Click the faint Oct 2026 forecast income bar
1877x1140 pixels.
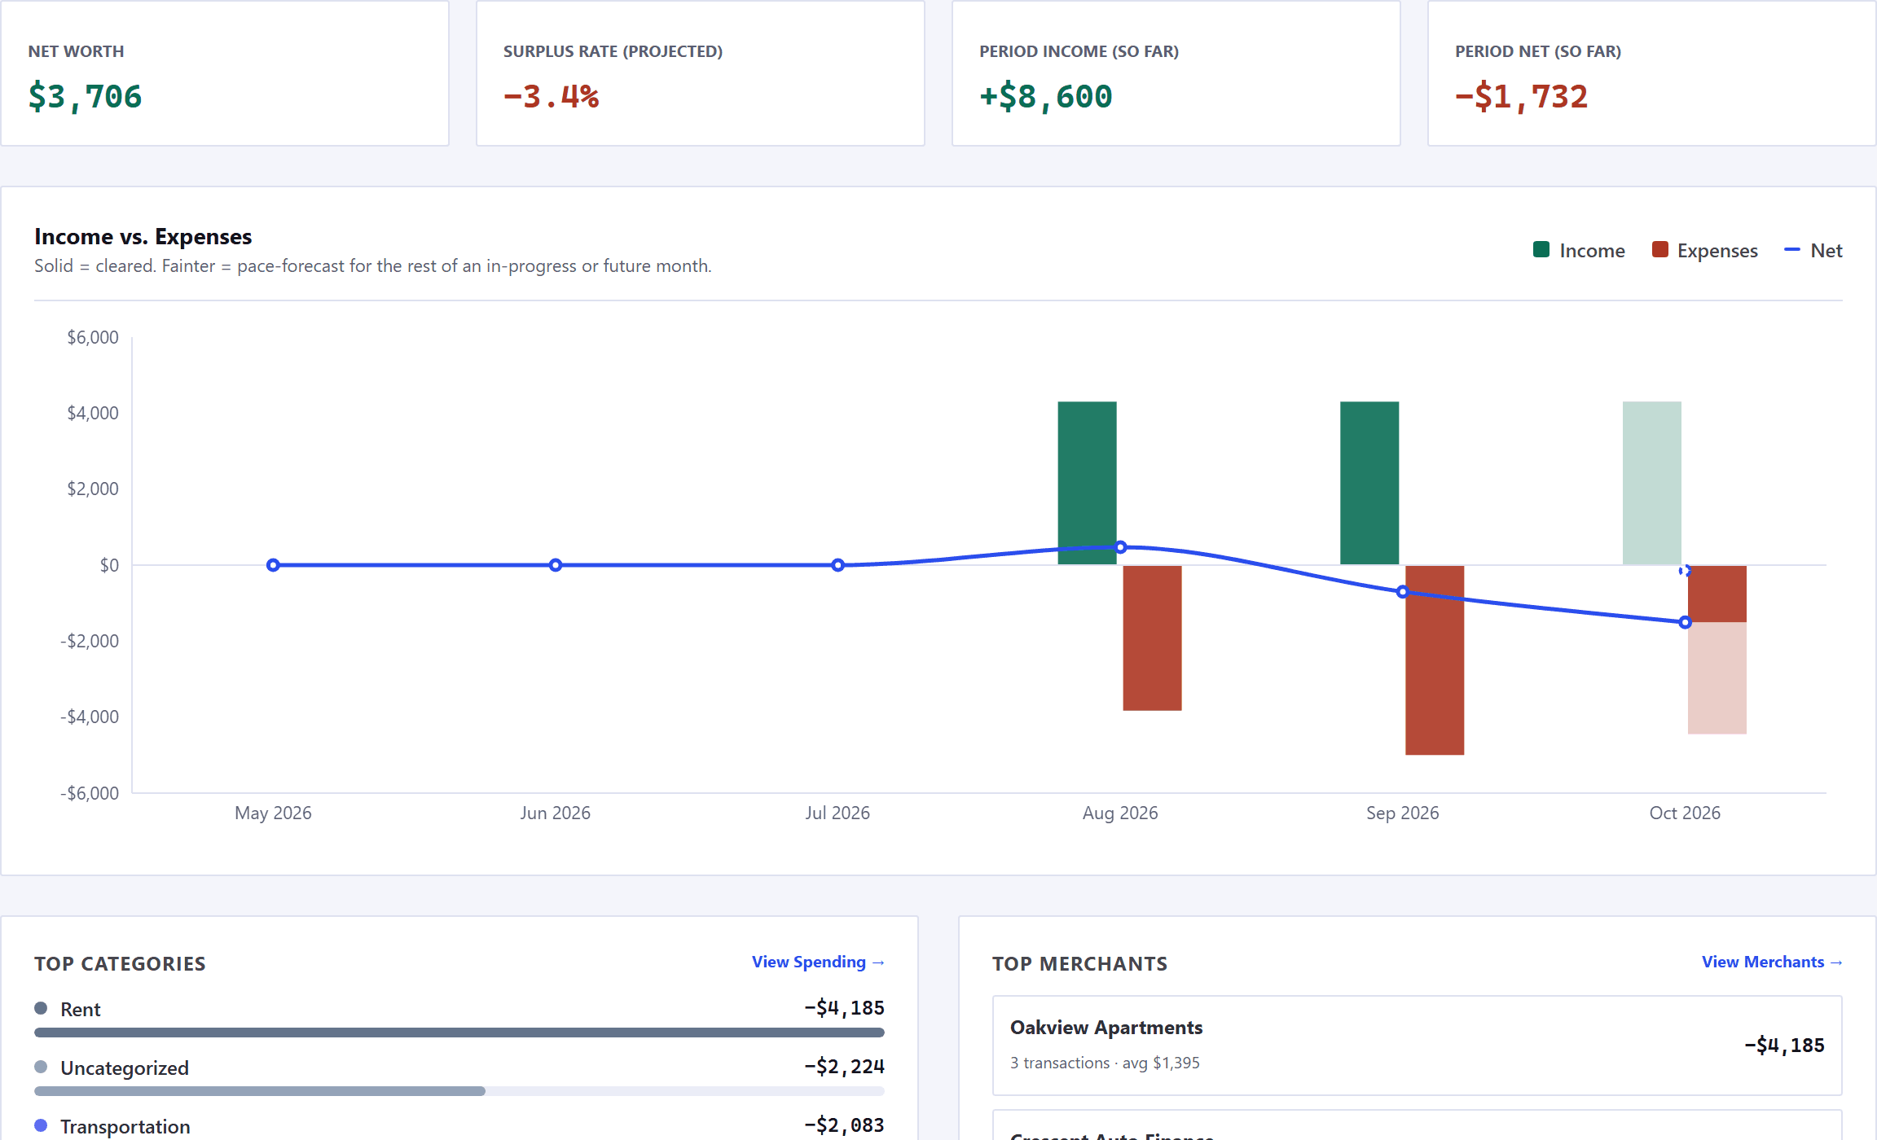click(1652, 483)
